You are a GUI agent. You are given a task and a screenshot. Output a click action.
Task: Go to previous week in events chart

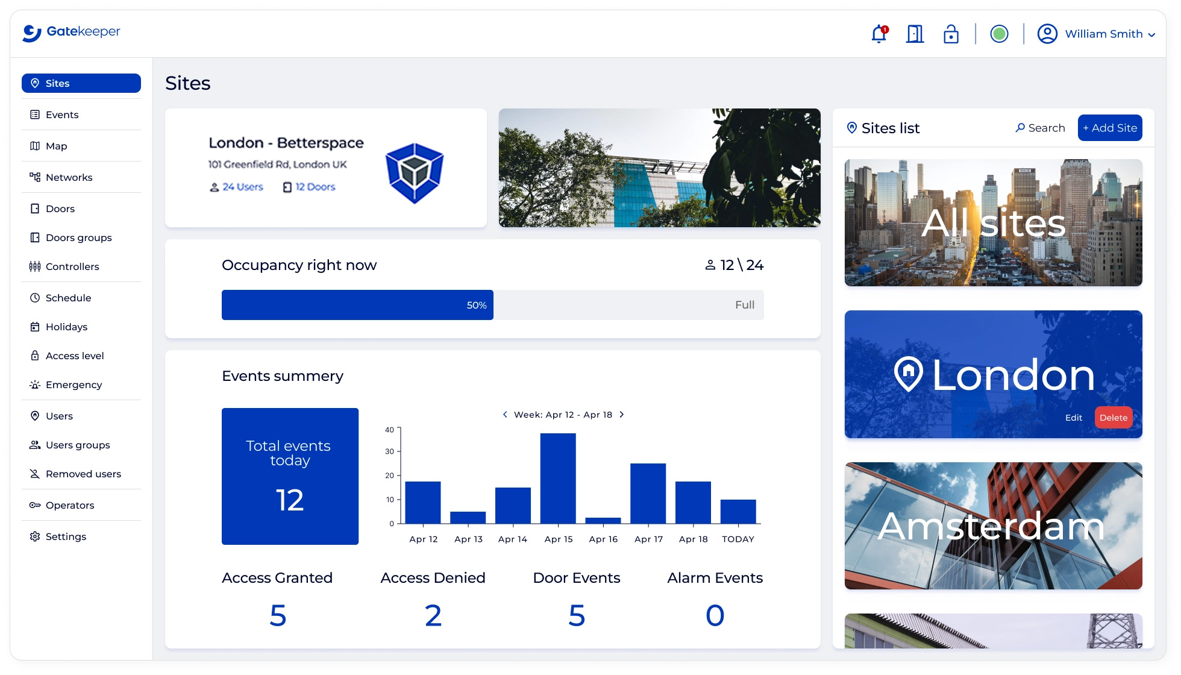click(x=505, y=415)
